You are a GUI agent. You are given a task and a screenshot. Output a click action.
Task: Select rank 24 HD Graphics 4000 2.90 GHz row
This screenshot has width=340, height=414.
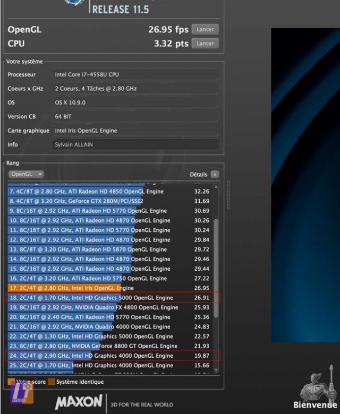point(109,356)
